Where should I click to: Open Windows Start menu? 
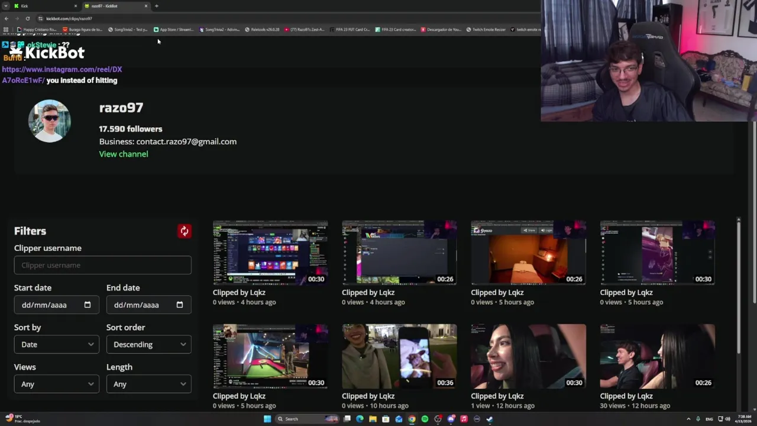point(267,419)
